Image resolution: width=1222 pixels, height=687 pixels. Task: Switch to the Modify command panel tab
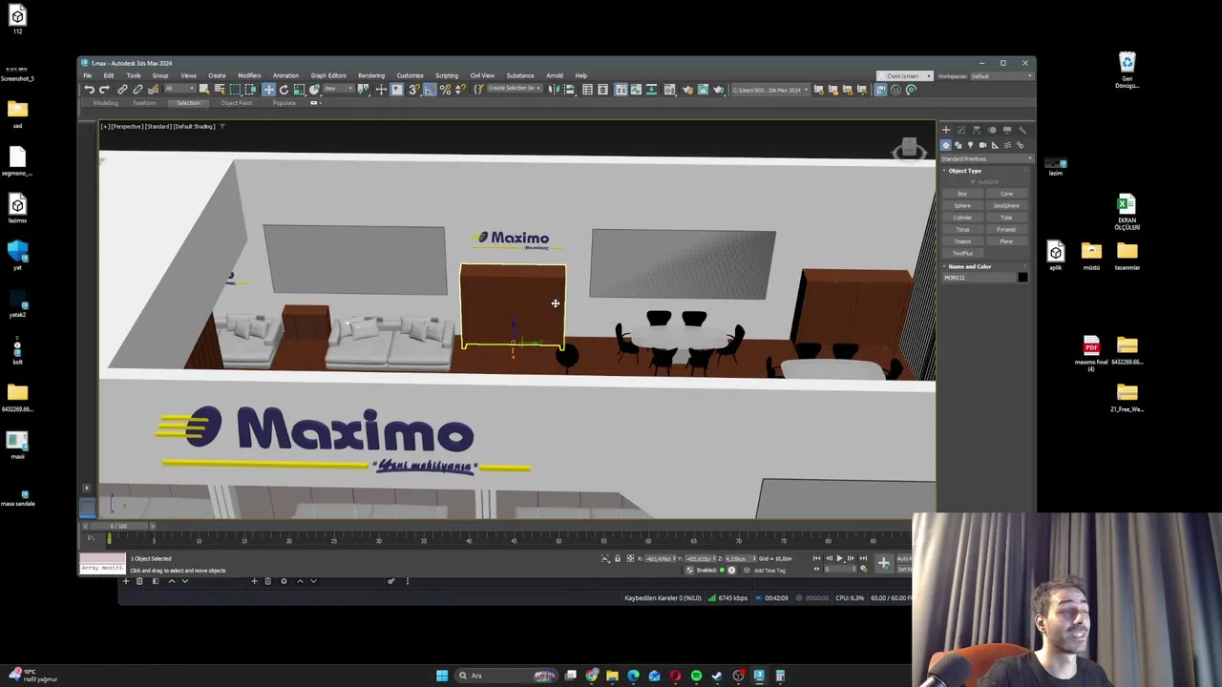click(961, 130)
